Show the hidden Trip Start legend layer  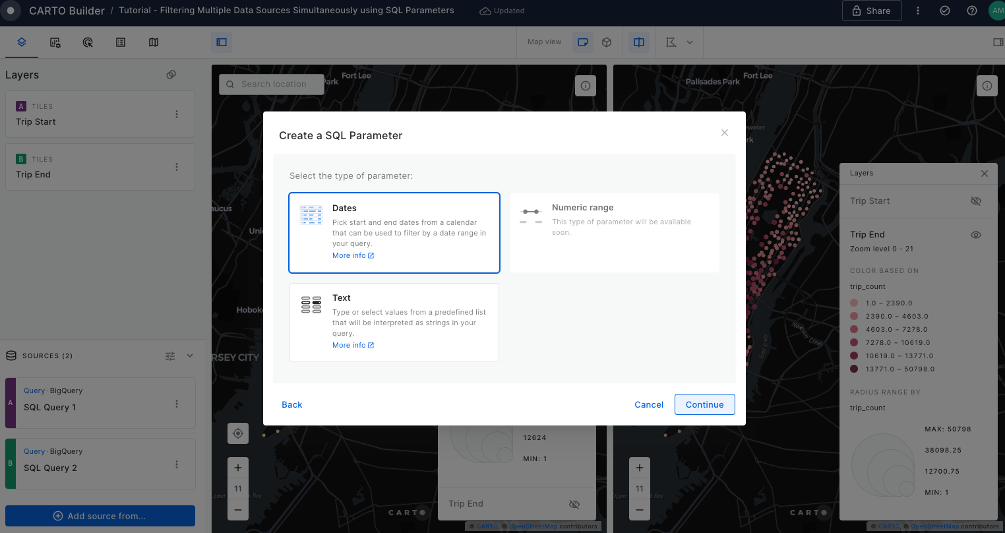976,201
